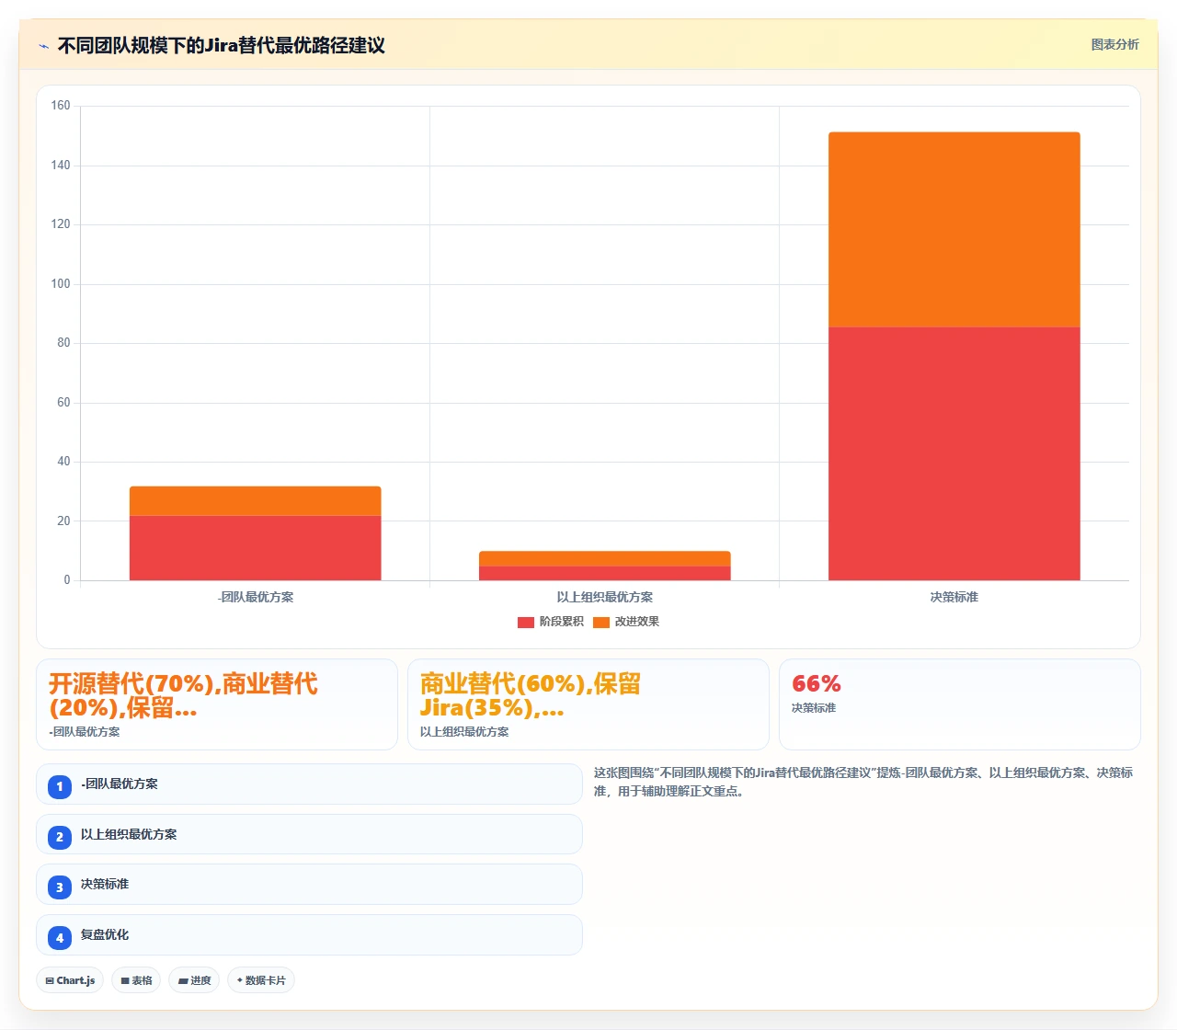The image size is (1177, 1030).
Task: Click the title 不同团队规模下的Jira替代最优路径建议
Action: click(x=221, y=45)
